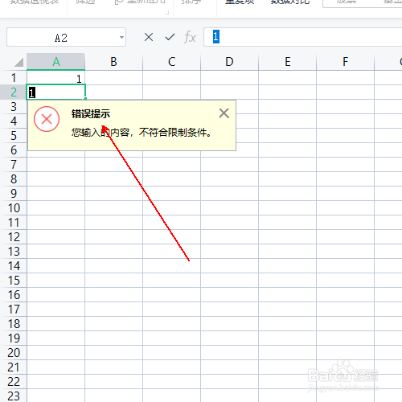Select empty cell E1
The width and height of the screenshot is (402, 402).
point(288,78)
